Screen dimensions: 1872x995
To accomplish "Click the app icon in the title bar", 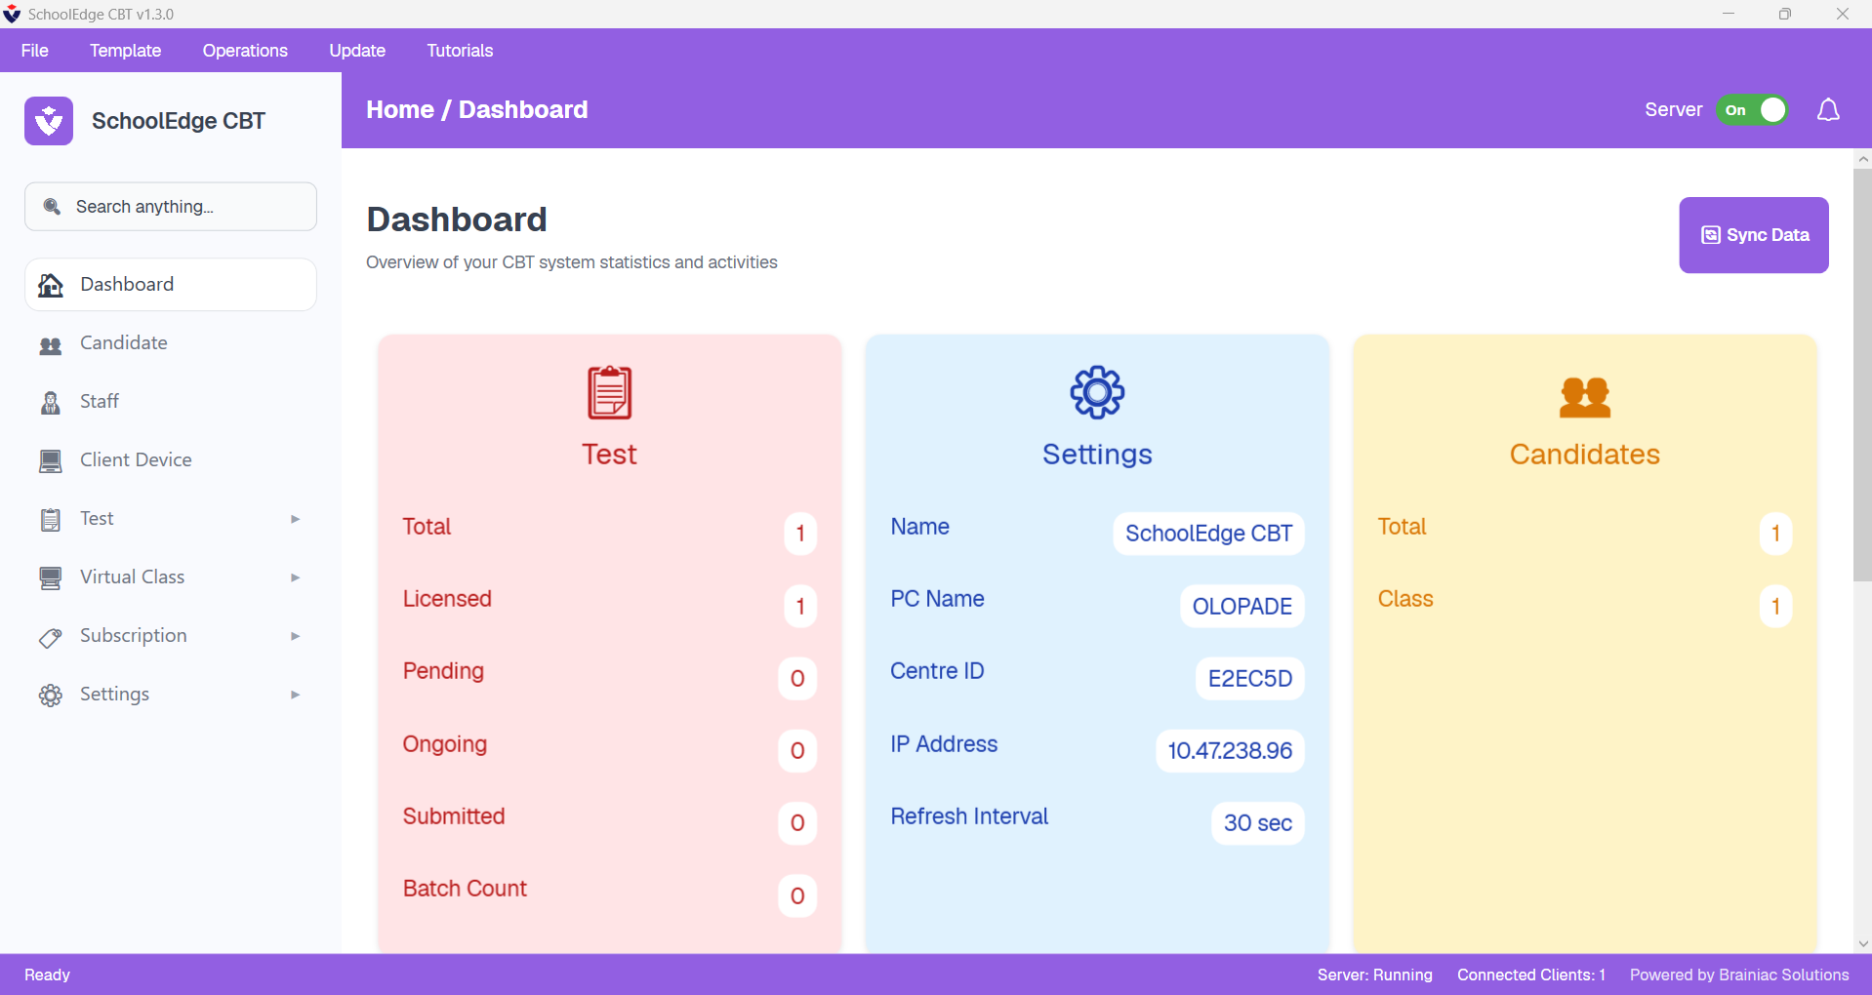I will pyautogui.click(x=12, y=14).
